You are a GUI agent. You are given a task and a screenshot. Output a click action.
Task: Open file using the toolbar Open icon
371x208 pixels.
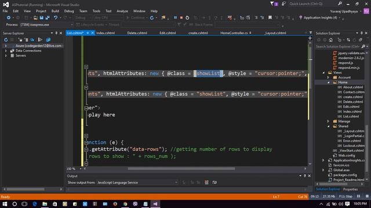tap(35, 18)
